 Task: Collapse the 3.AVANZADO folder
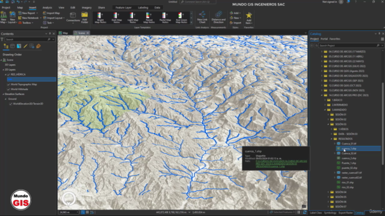click(x=325, y=110)
